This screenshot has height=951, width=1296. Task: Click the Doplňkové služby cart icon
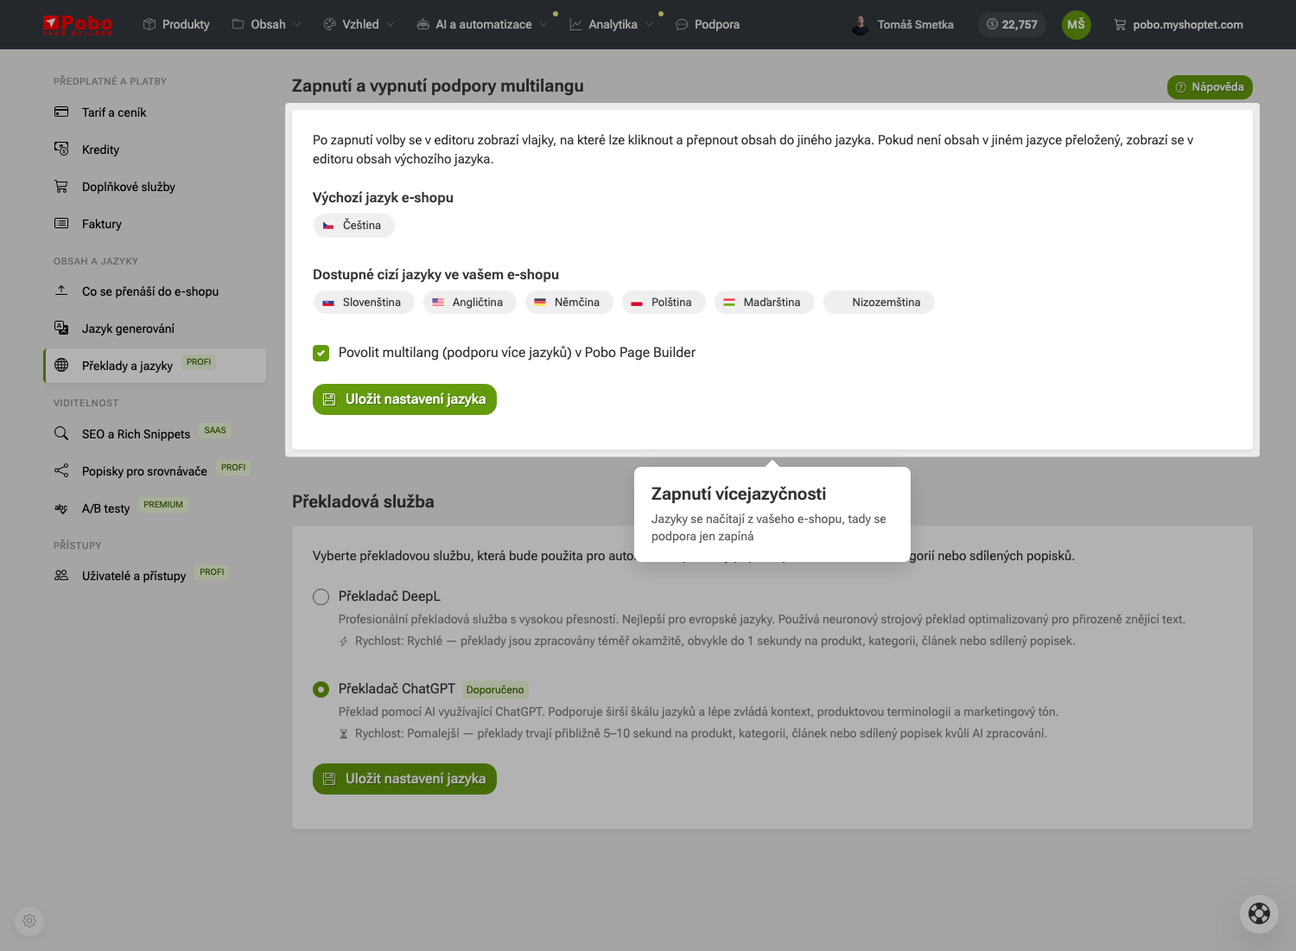pyautogui.click(x=61, y=186)
